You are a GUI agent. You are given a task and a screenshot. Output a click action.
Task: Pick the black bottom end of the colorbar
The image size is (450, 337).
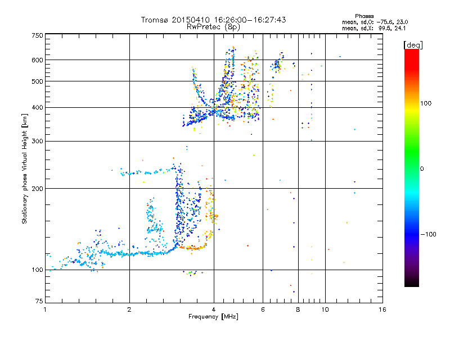412,283
